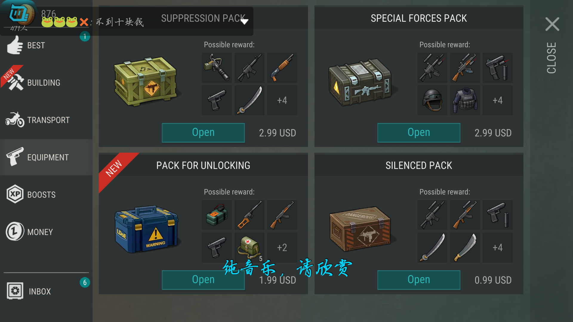Expand the stream overlay dropdown arrow
This screenshot has height=322, width=573.
[244, 21]
